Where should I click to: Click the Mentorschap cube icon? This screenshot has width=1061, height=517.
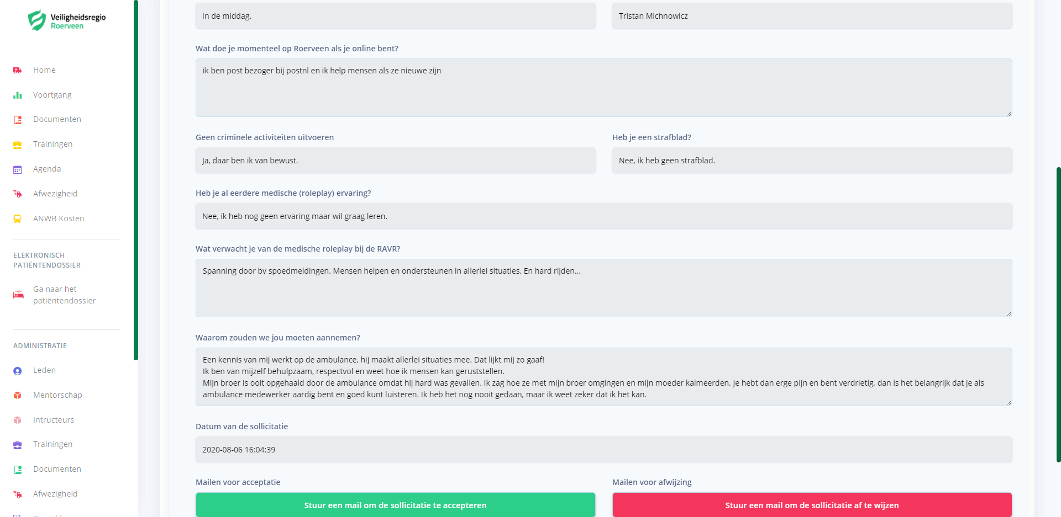click(x=18, y=396)
